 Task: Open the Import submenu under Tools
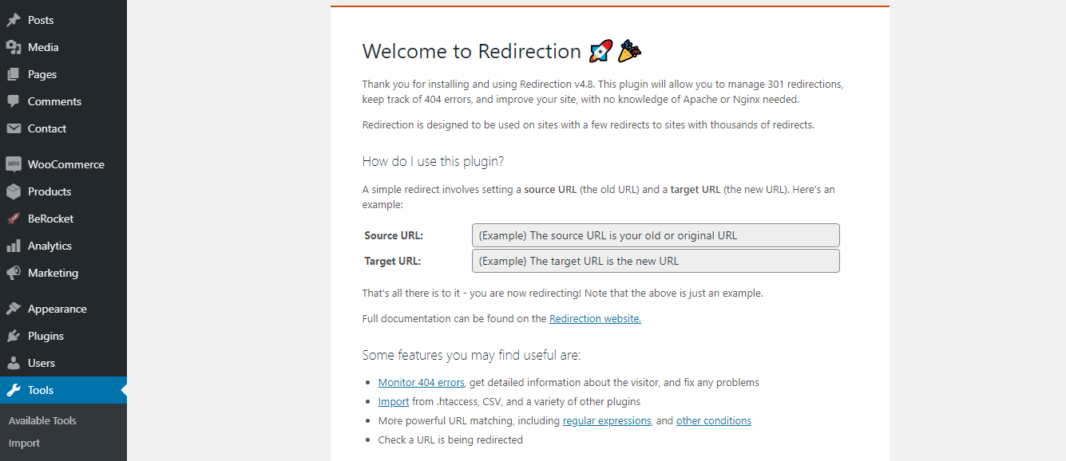(24, 443)
